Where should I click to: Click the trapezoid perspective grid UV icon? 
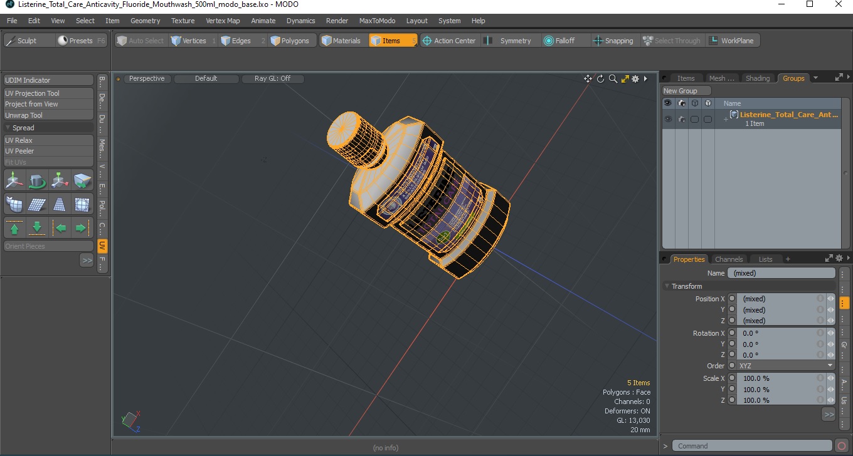pyautogui.click(x=60, y=204)
